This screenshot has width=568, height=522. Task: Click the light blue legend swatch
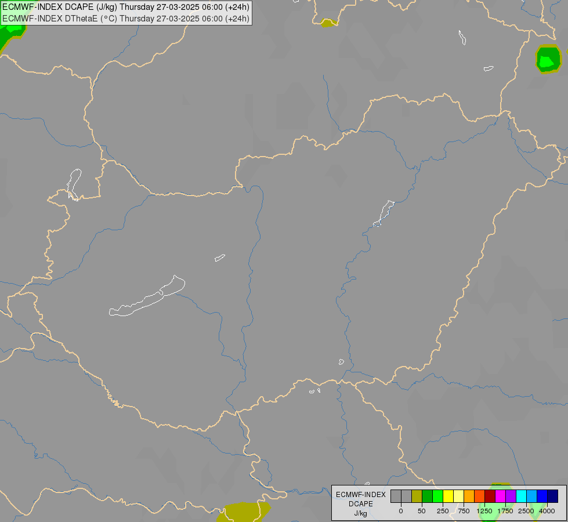(532, 496)
